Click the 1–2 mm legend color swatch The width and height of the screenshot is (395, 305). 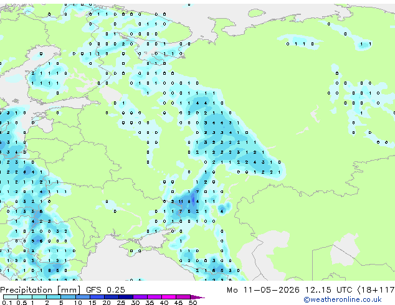39,297
